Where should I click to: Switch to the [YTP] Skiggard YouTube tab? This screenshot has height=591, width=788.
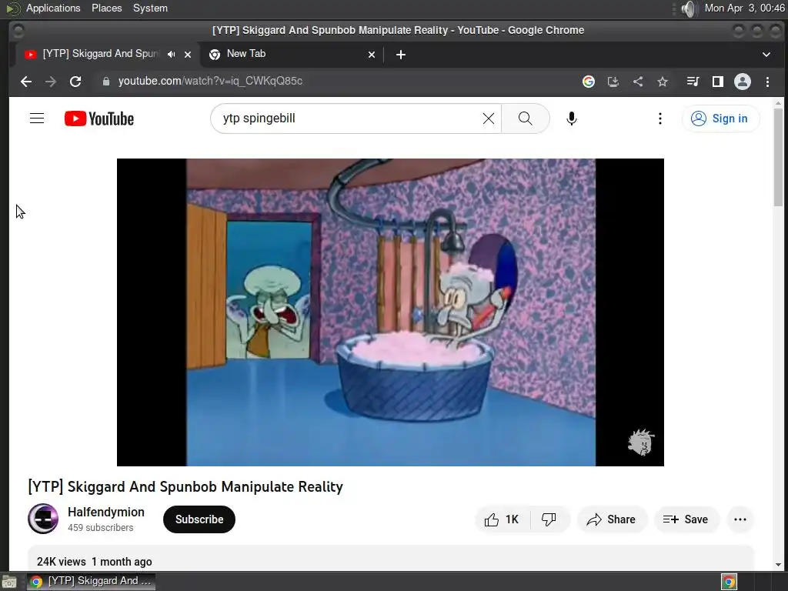coord(101,54)
